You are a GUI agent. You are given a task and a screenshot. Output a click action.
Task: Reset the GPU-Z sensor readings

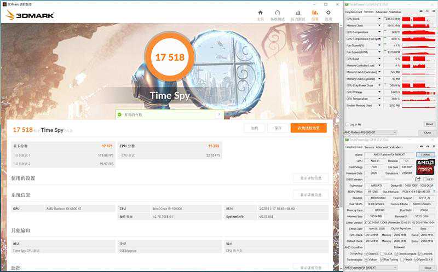tap(429, 124)
